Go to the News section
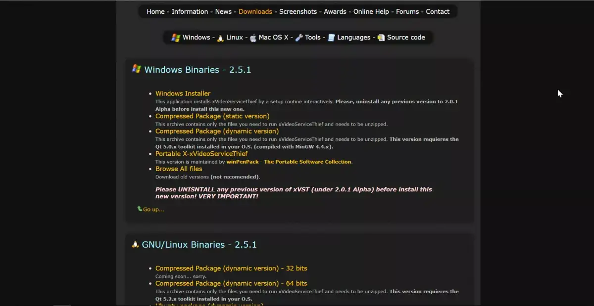 (x=223, y=11)
